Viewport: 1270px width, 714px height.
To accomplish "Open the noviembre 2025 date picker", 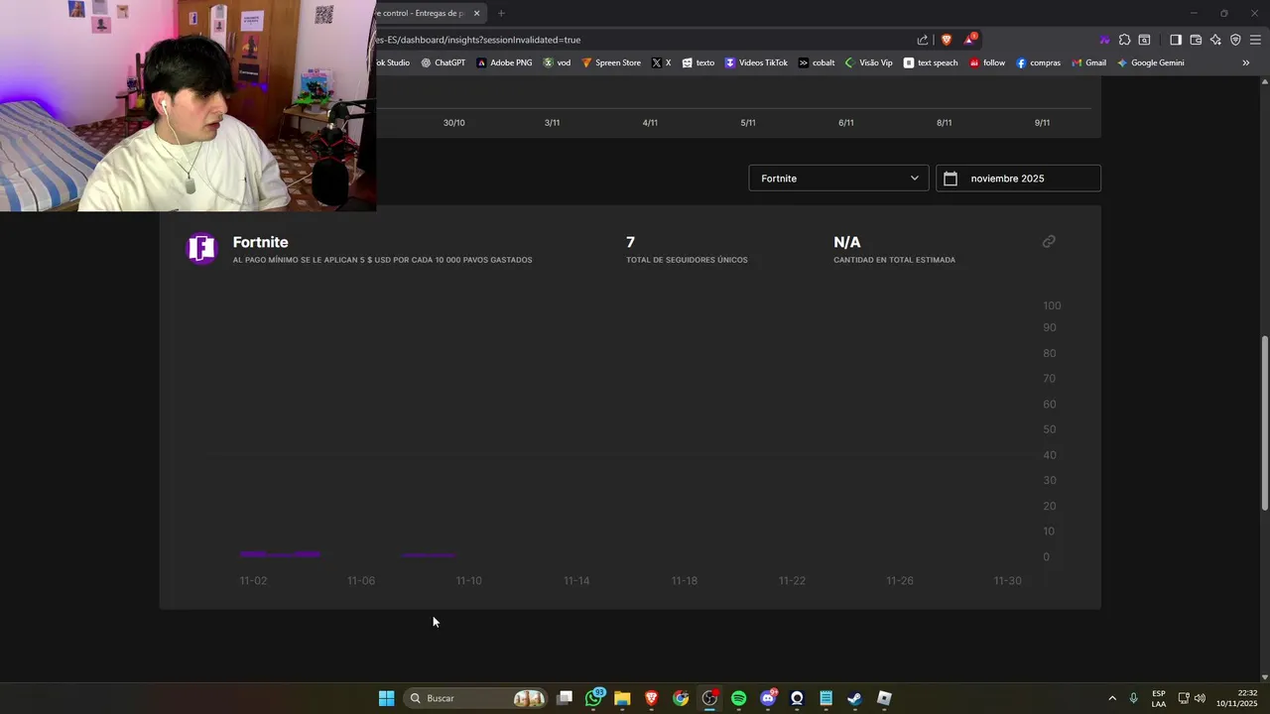I will pos(1018,178).
